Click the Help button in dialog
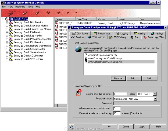168x131 pixels. coord(159,126)
